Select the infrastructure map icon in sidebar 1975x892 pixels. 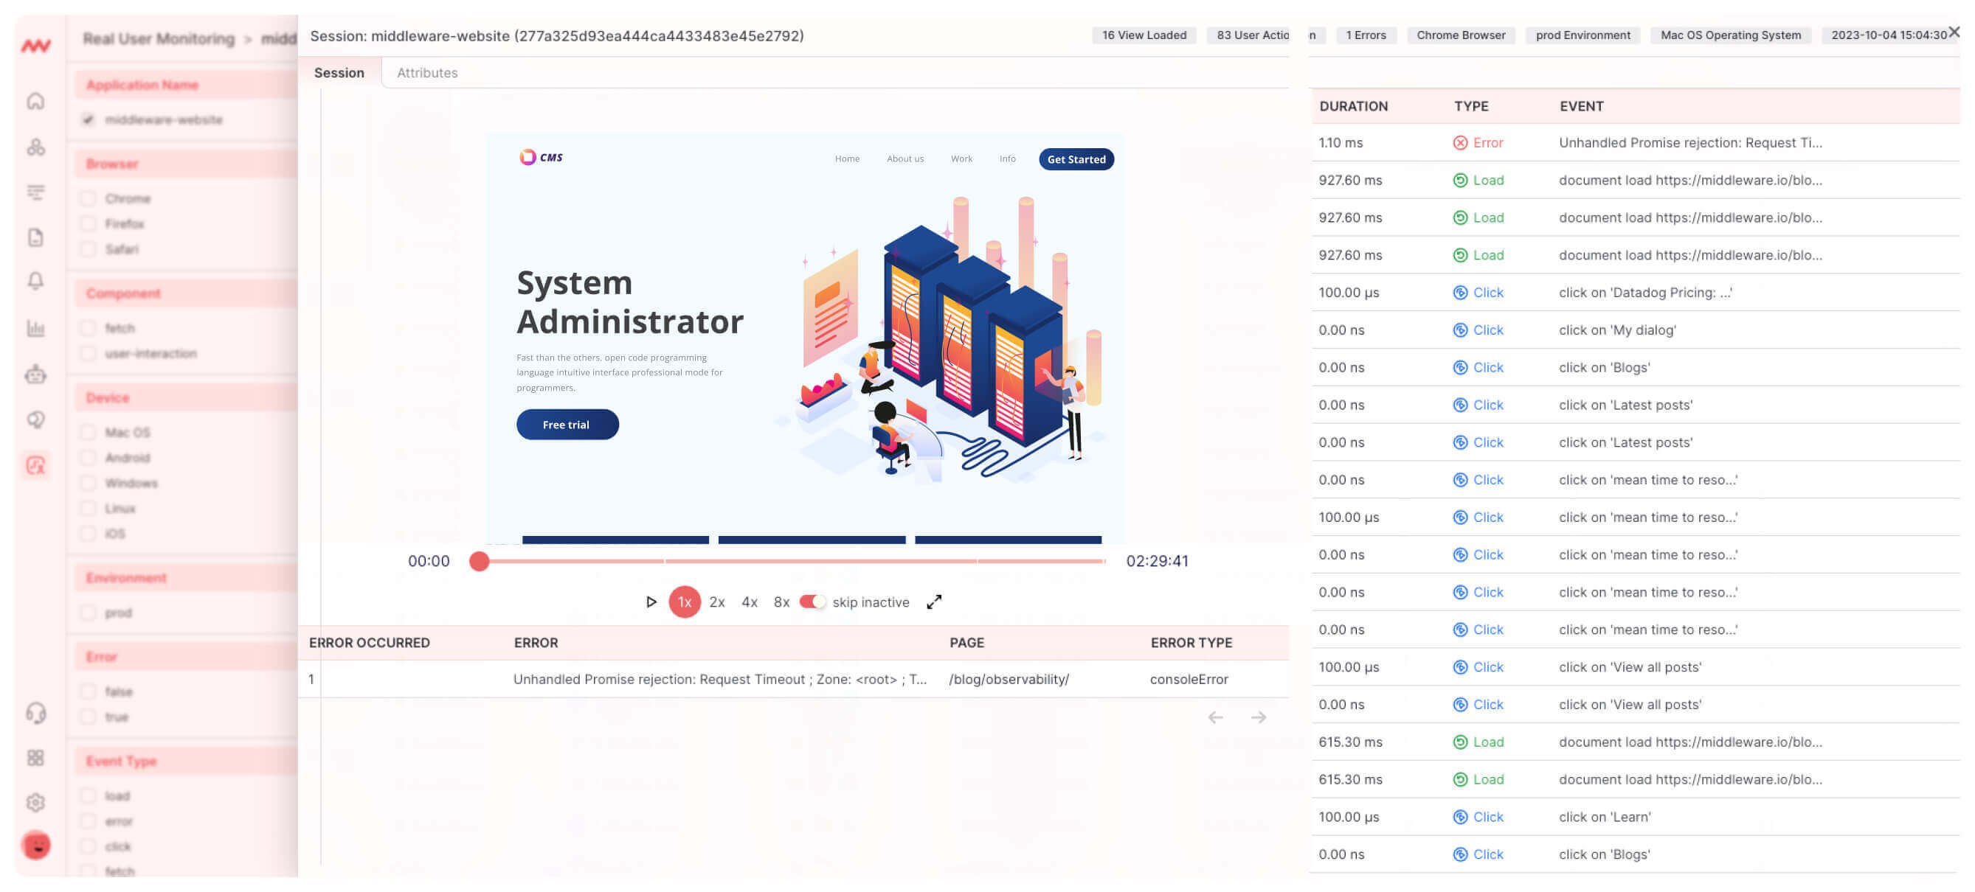(x=36, y=147)
